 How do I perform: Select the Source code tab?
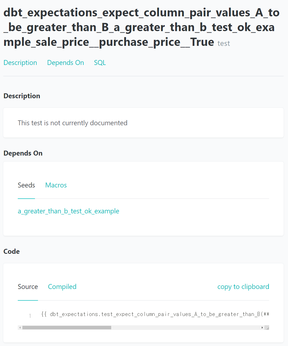click(x=28, y=287)
